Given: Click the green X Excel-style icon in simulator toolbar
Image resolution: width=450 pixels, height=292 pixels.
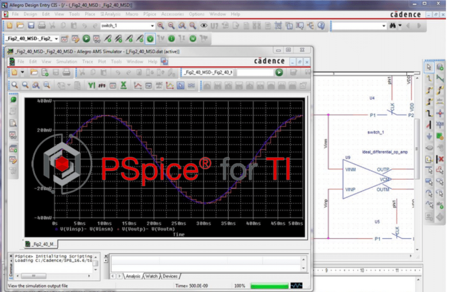Looking at the screenshot, I should tap(124, 85).
